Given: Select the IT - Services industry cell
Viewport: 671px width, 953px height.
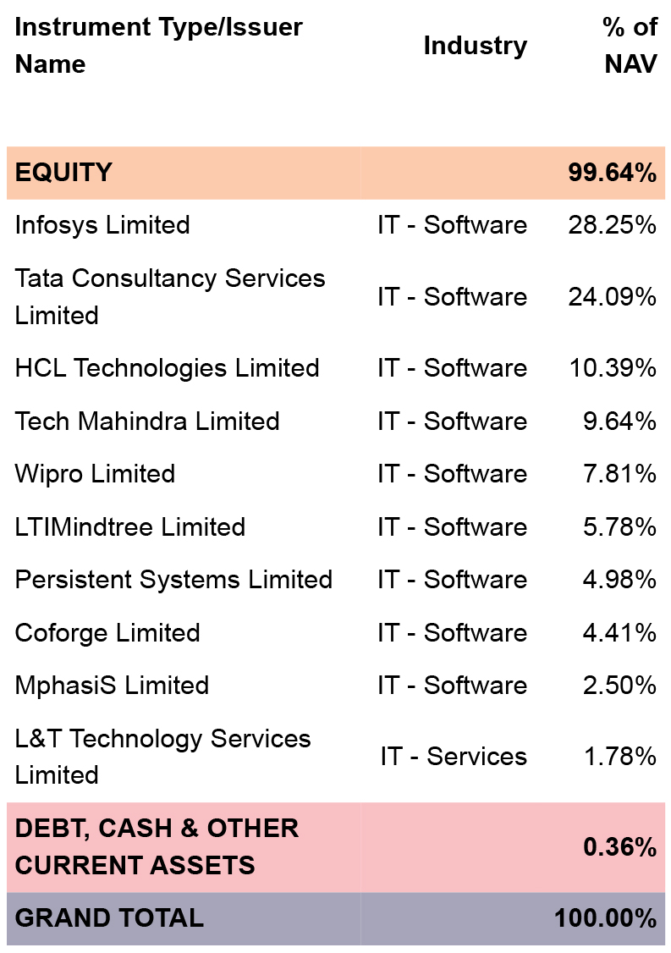Looking at the screenshot, I should 454,757.
